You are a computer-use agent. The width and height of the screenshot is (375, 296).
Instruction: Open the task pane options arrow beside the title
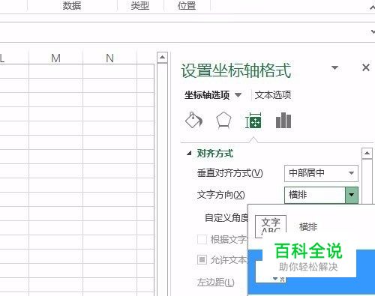(334, 67)
